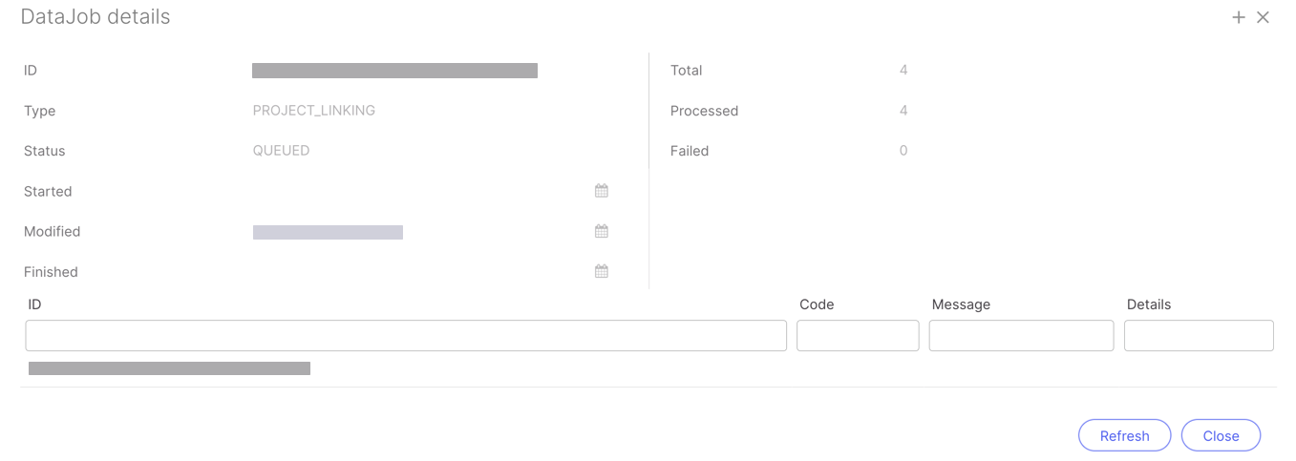This screenshot has height=461, width=1296.
Task: Open the Started date calendar picker
Action: pos(602,191)
